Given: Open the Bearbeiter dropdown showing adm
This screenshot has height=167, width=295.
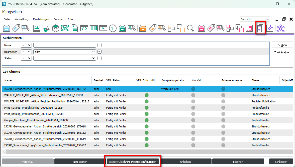Looking at the screenshot, I should point(93,52).
